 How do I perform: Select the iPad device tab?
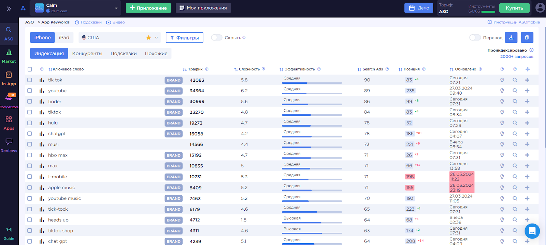click(64, 37)
